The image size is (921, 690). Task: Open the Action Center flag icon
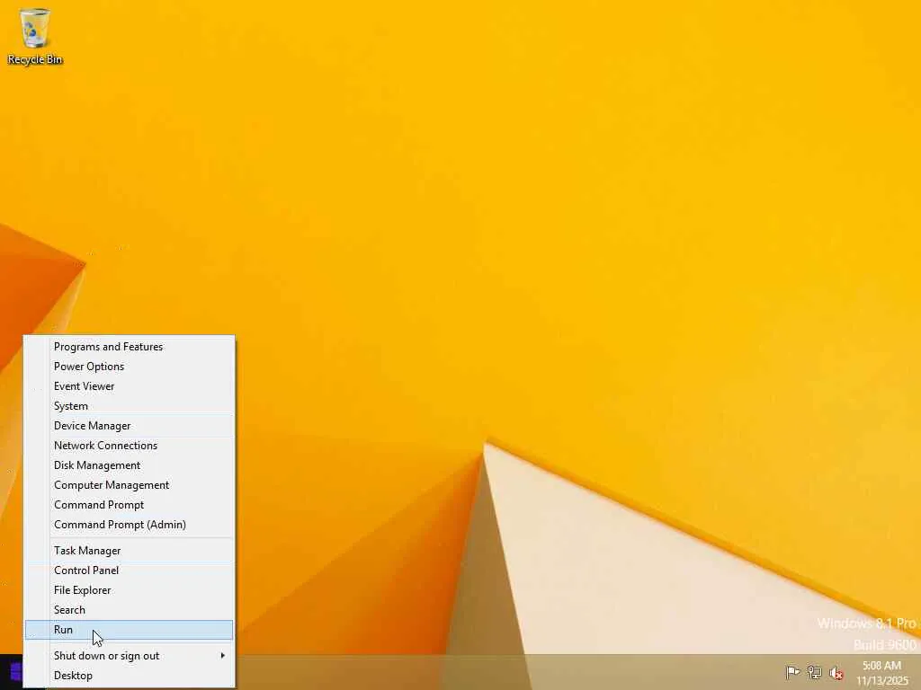[x=792, y=672]
